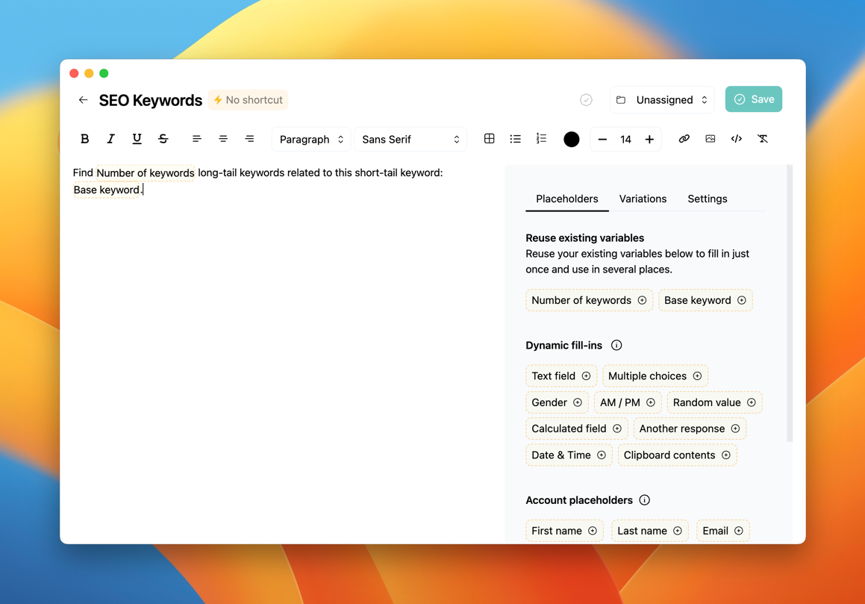The width and height of the screenshot is (865, 604).
Task: Toggle bulleted list
Action: [515, 139]
